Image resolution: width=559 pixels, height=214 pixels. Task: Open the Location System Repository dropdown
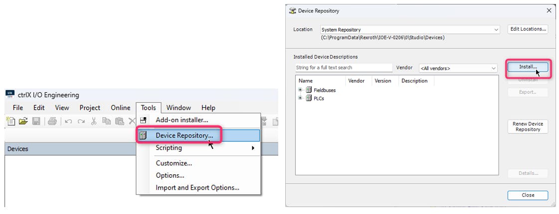(409, 30)
